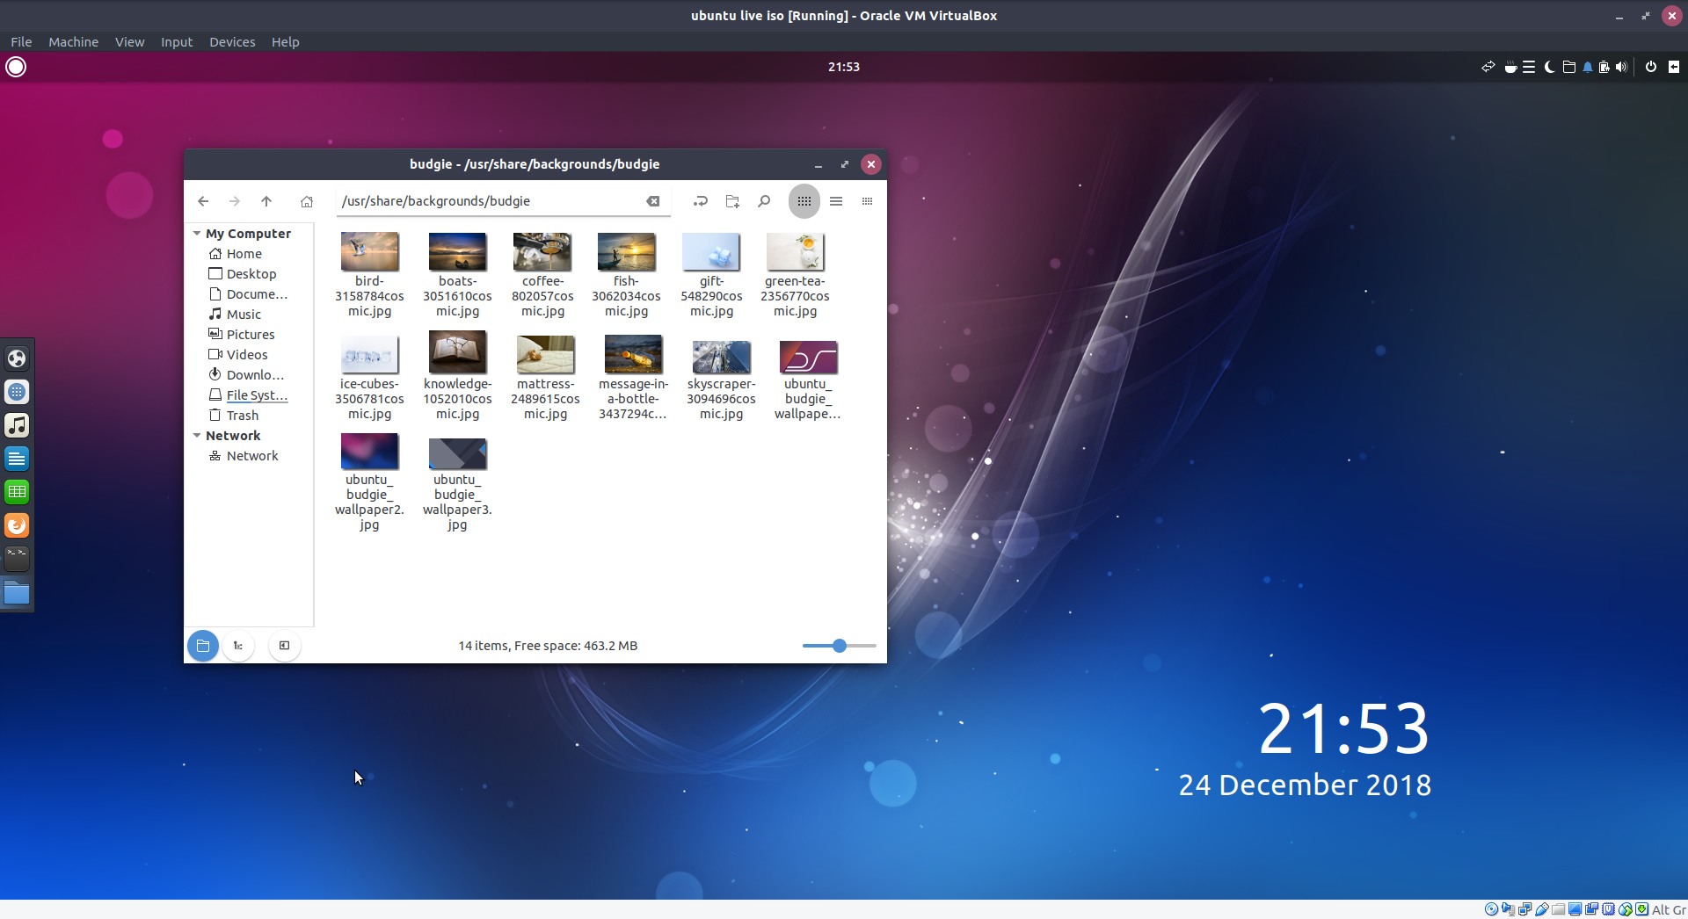
Task: Switch to list view mode
Action: point(836,201)
